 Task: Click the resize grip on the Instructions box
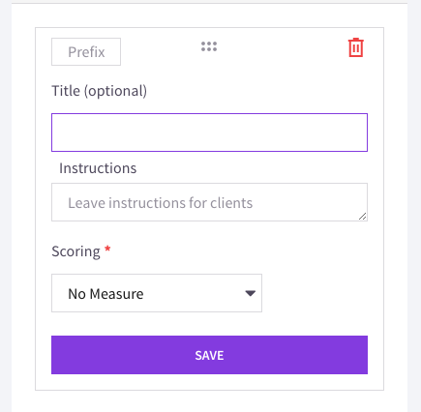point(363,217)
